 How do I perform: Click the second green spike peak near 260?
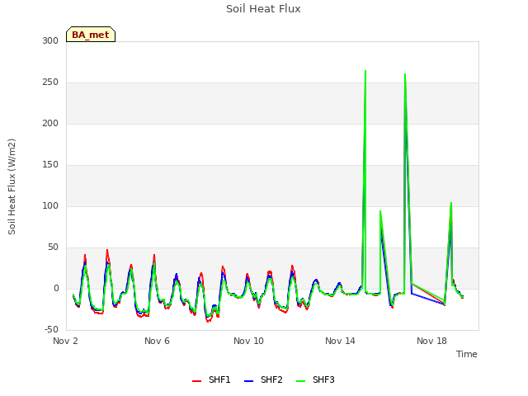[x=405, y=74]
